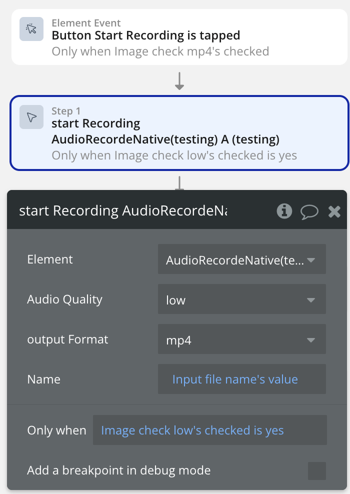Click the output Format field label
The width and height of the screenshot is (350, 494).
[x=67, y=339]
